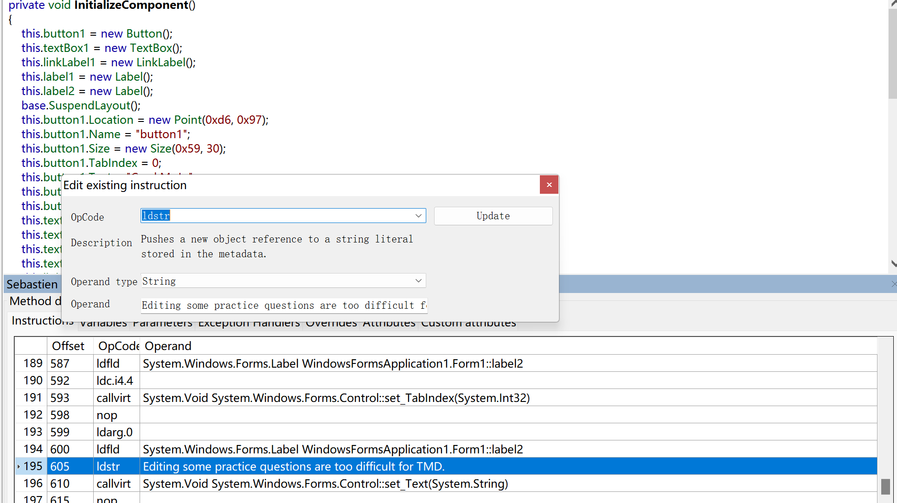This screenshot has width=897, height=503.
Task: Click code line this.button1.Location = new Point
Action: [145, 120]
